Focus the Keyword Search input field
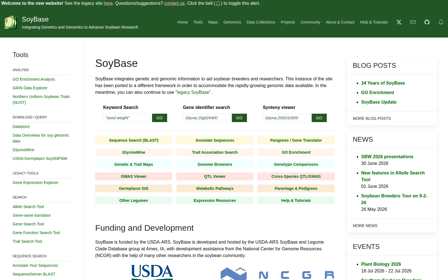Screen dimensions: 448x280 (127, 118)
